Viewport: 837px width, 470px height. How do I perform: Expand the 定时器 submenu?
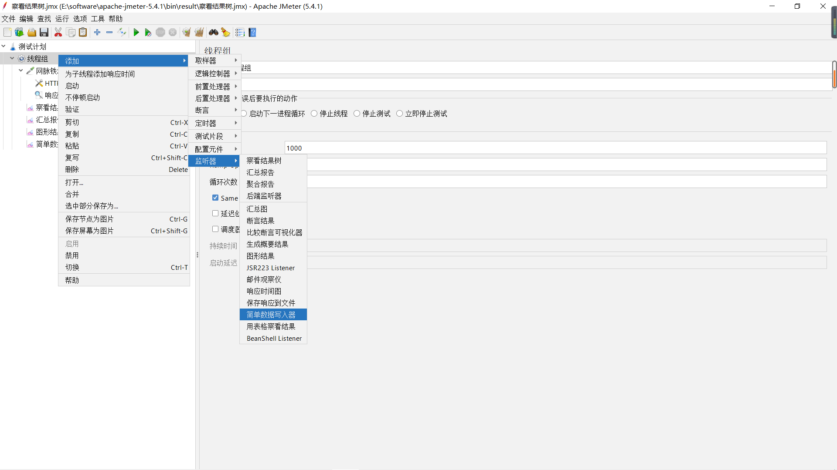(215, 123)
